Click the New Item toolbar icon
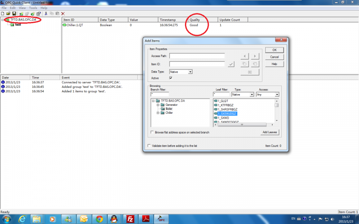Screen dimensions: 359x224 click(x=33, y=14)
